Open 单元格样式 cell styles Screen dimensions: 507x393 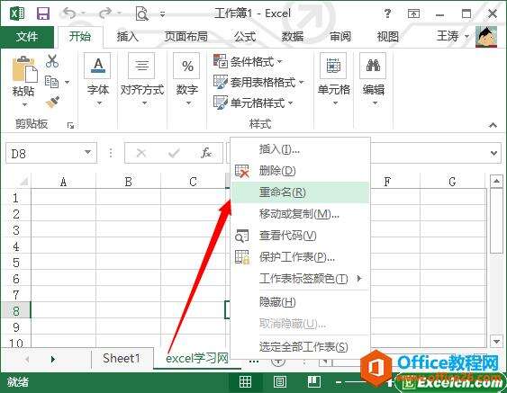tap(253, 103)
